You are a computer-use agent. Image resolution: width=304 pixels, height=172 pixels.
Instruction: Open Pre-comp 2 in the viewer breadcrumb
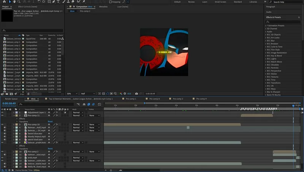85,11
